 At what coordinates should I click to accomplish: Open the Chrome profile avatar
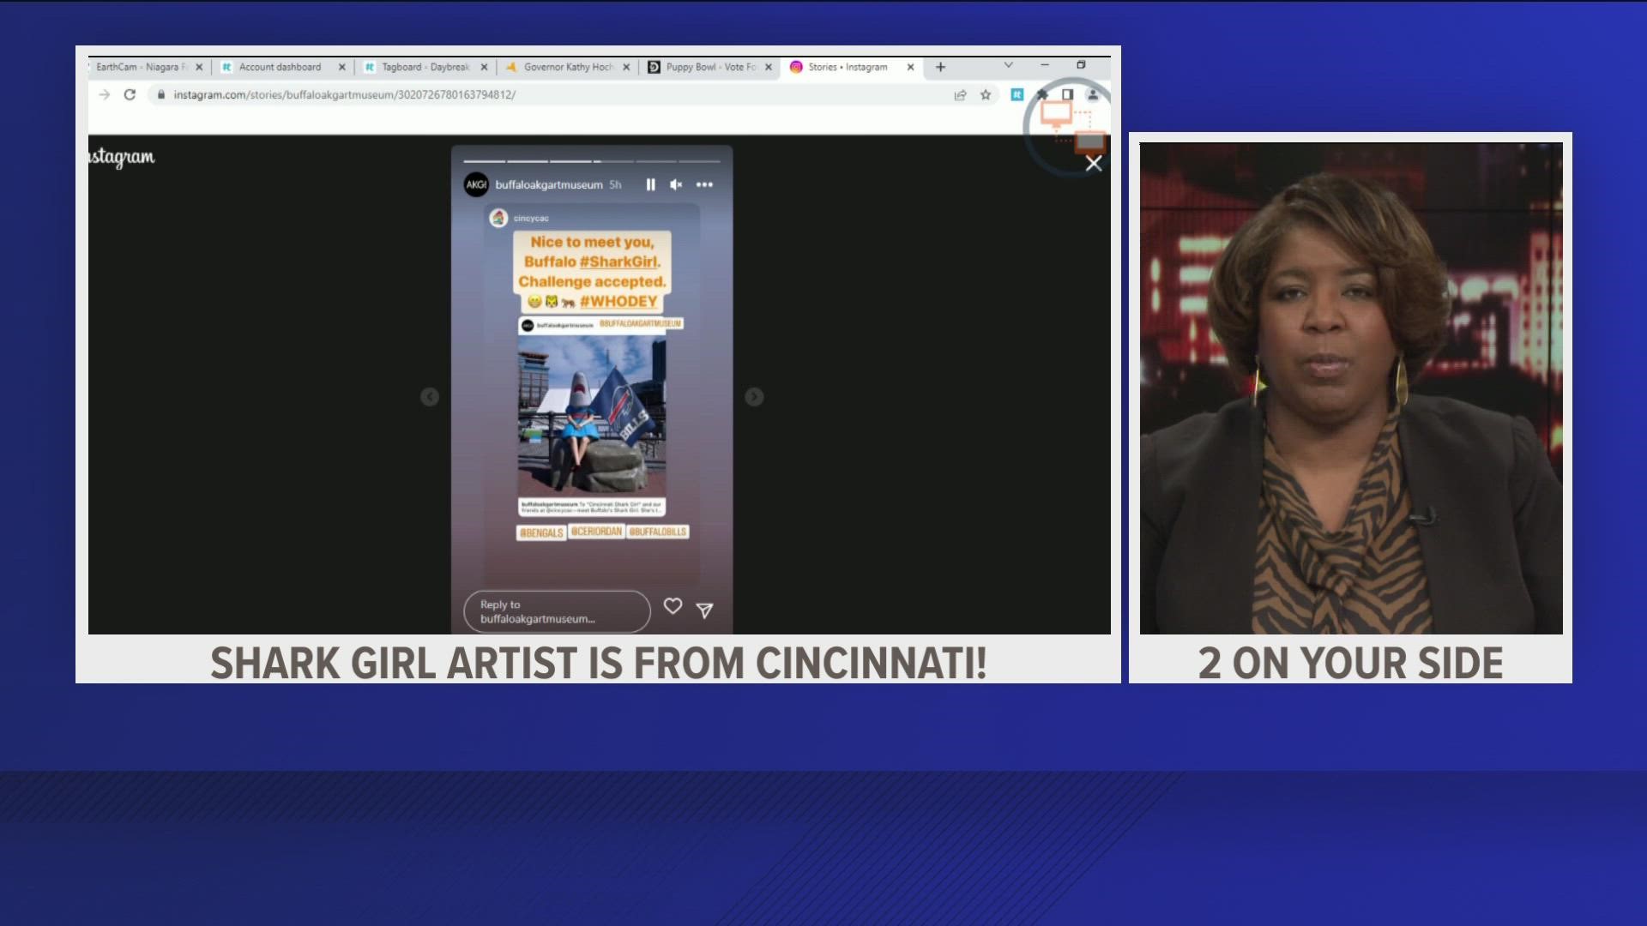(x=1093, y=94)
